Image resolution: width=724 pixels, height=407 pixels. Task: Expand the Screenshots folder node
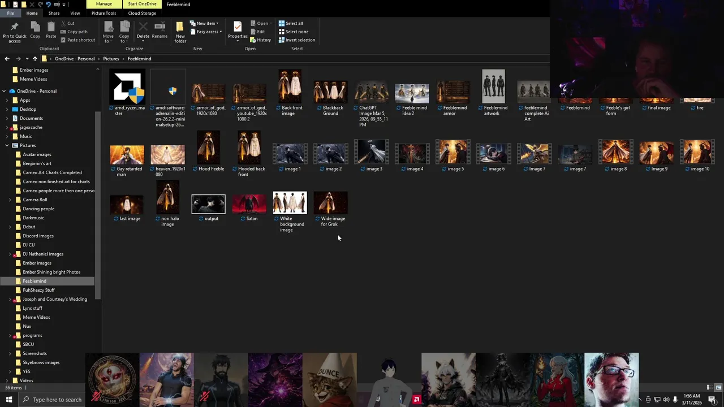pyautogui.click(x=10, y=353)
